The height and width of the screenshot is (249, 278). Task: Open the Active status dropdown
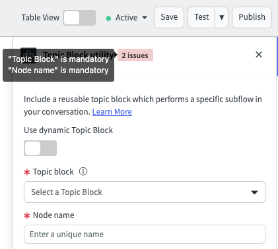(x=131, y=18)
